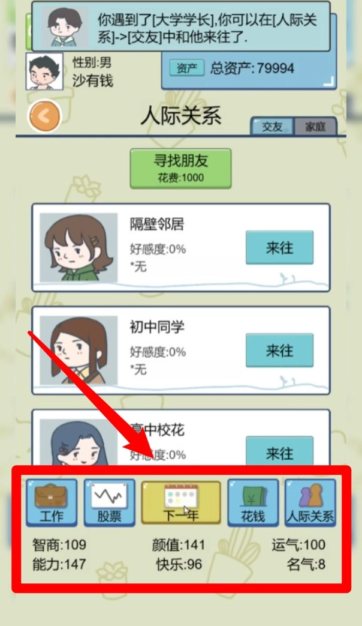Open the 工作 briefcase icon
The width and height of the screenshot is (362, 626).
coord(52,502)
